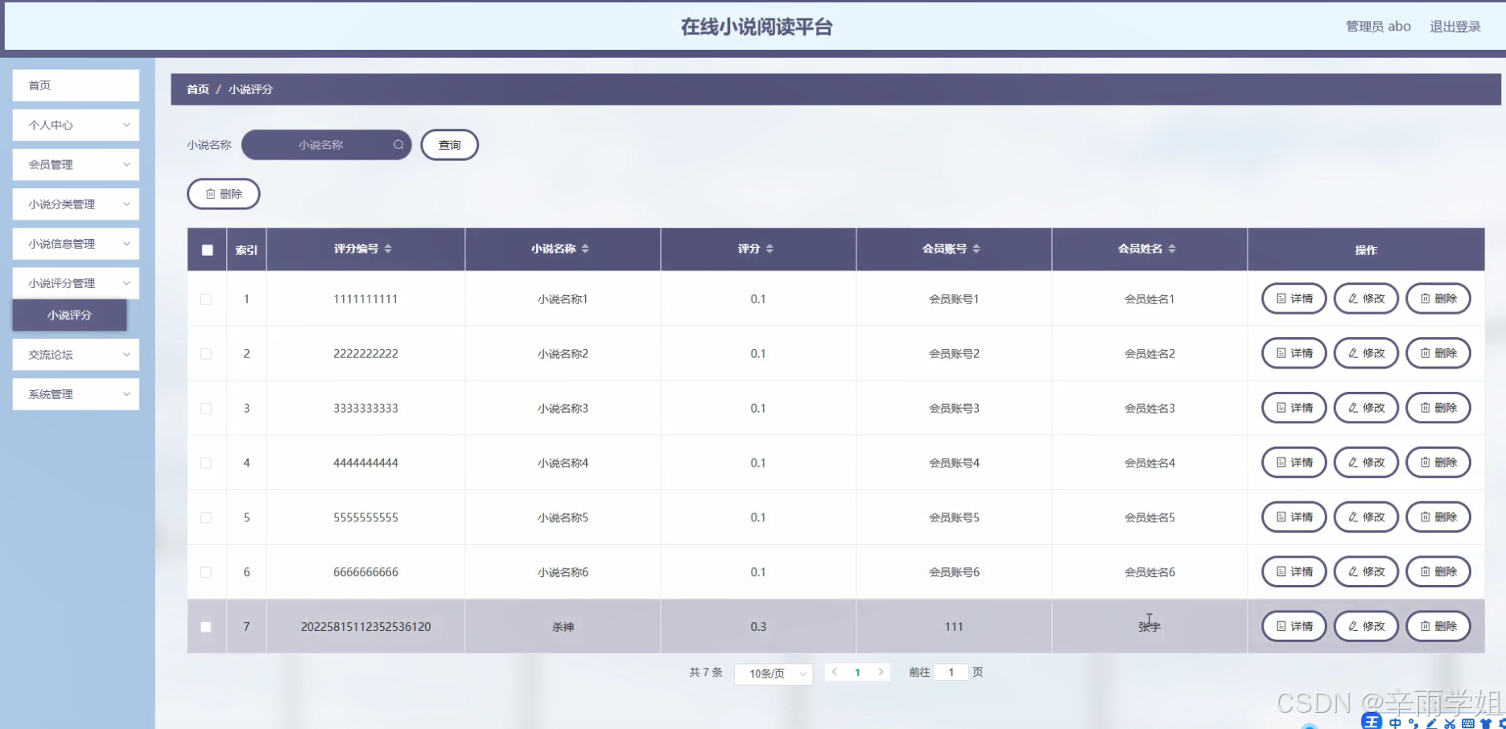Click 删除 for row 小说名称3

click(x=1438, y=408)
